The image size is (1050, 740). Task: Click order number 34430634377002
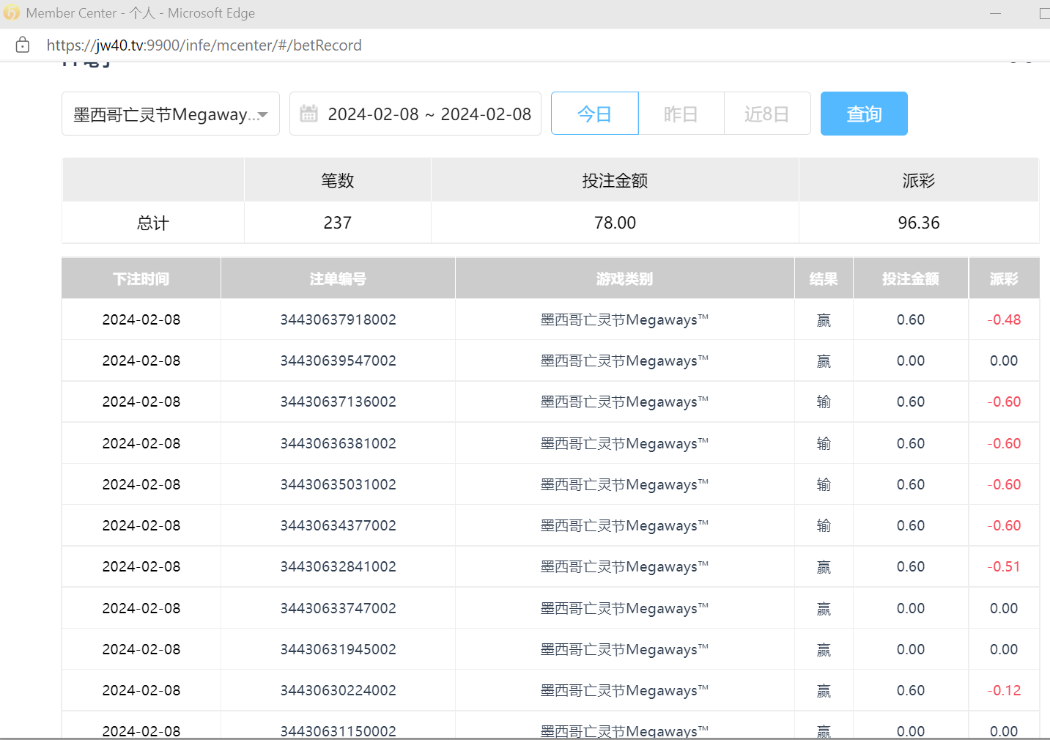(x=338, y=525)
